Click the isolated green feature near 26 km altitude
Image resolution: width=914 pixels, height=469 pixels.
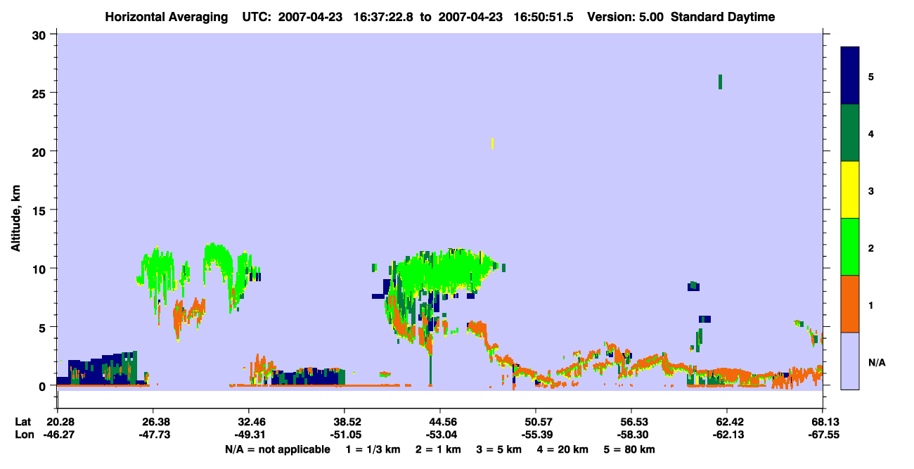pyautogui.click(x=720, y=82)
